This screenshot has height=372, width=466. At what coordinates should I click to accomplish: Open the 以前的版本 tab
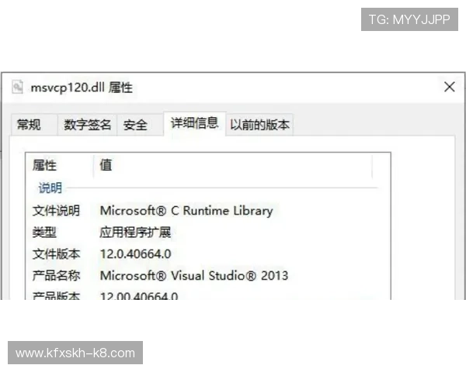259,125
